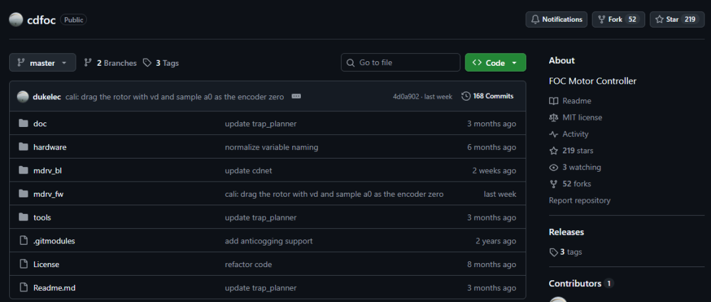View the 52 forks link in About

click(570, 184)
